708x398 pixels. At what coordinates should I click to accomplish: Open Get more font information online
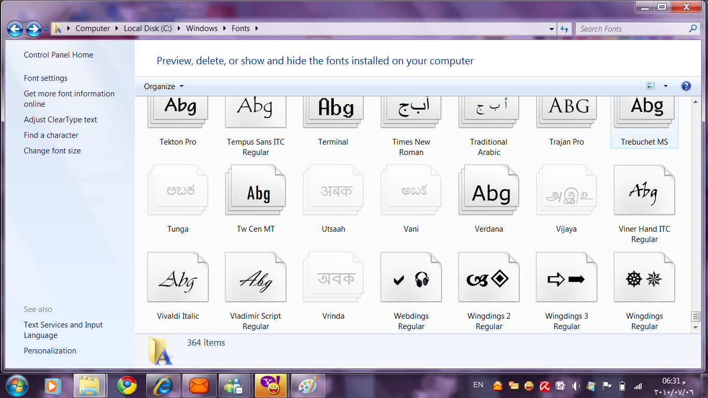69,99
